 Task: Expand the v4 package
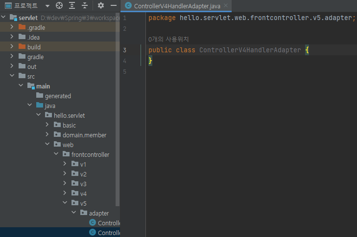(x=65, y=193)
